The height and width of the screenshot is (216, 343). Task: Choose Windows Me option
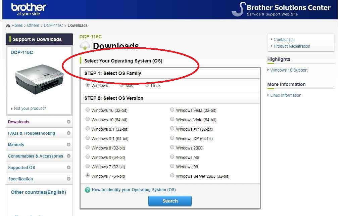pos(172,157)
